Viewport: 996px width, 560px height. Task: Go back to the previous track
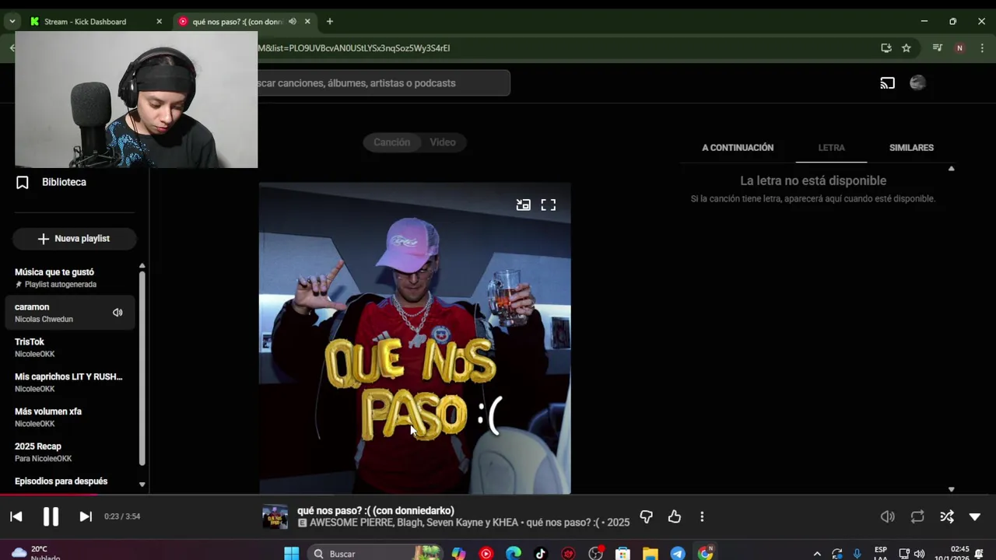coord(16,516)
